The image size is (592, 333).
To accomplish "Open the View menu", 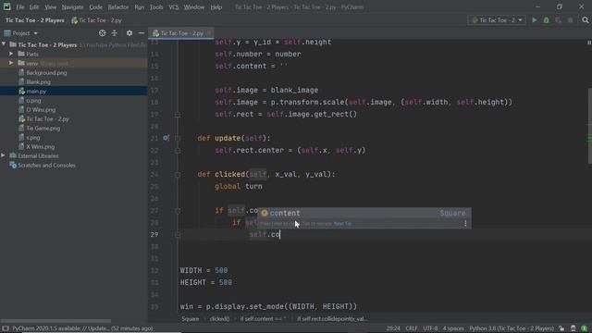I will (x=50, y=7).
